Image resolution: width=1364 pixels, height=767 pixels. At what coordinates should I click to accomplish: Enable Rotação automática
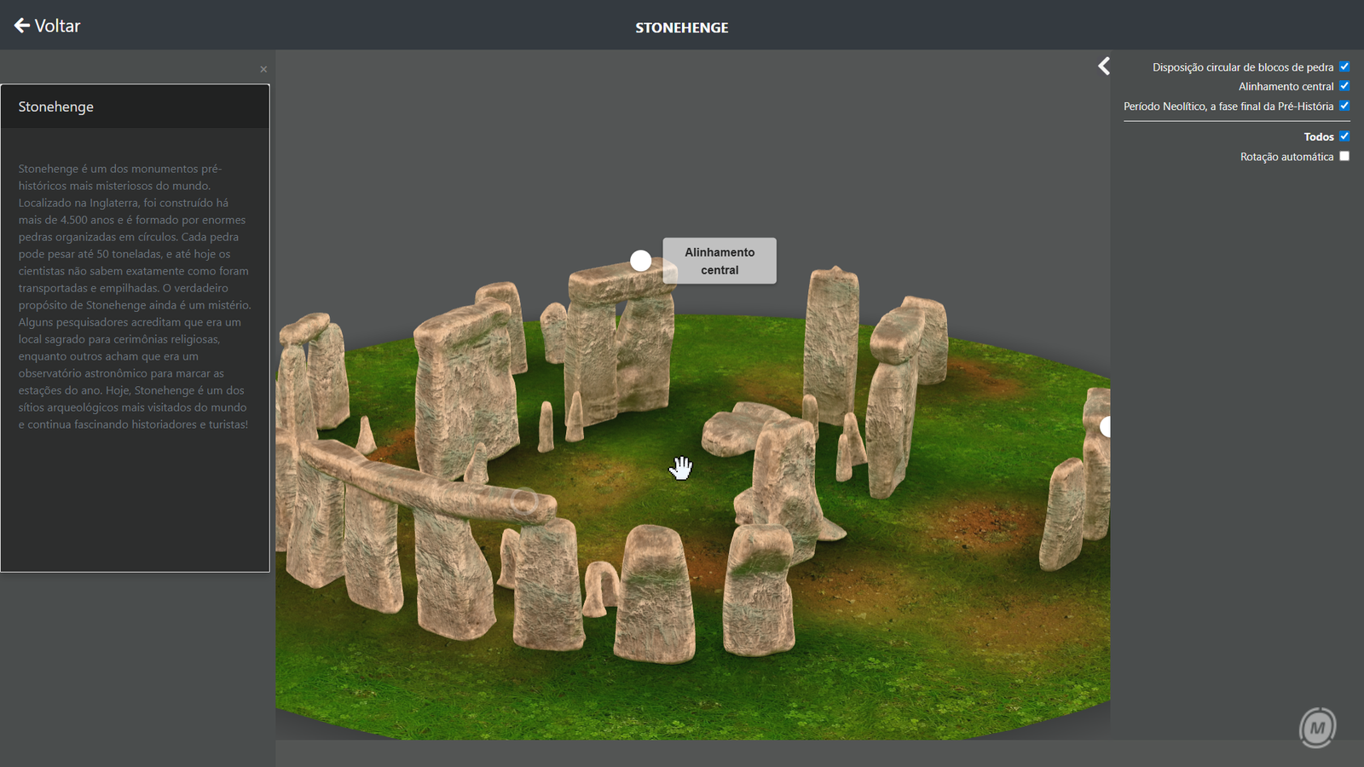(1344, 156)
